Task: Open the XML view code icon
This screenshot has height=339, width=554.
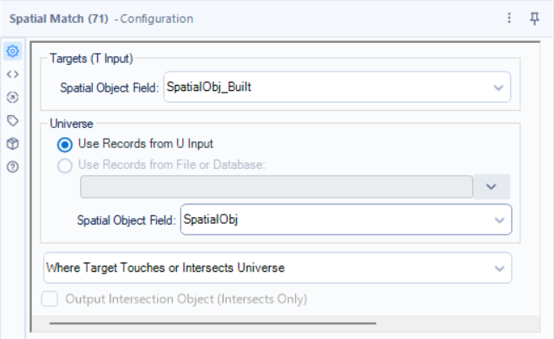Action: [x=13, y=74]
